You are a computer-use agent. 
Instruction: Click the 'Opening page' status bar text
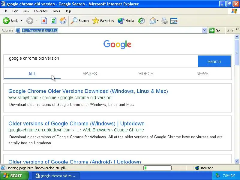click(37, 168)
